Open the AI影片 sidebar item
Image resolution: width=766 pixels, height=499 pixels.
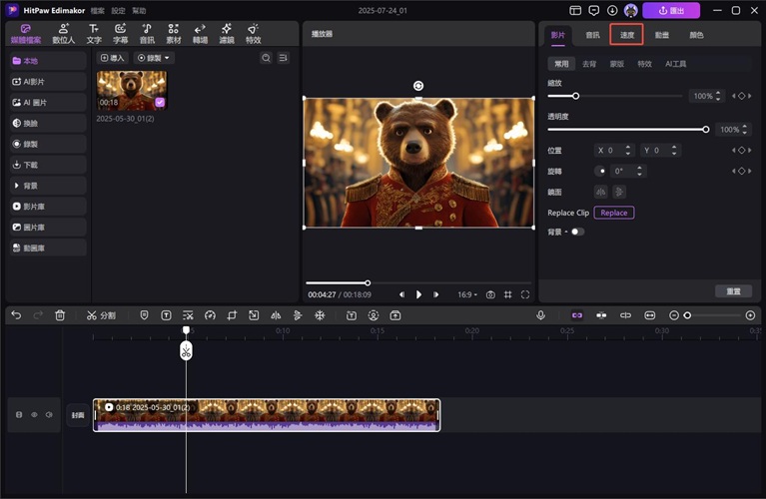[48, 82]
